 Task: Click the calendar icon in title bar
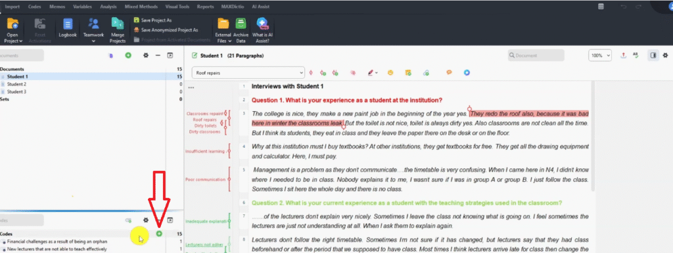pyautogui.click(x=601, y=7)
